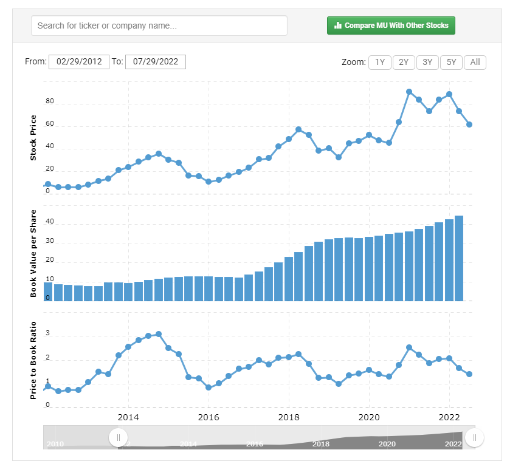Open Compare MU With Other Stocks
The height and width of the screenshot is (464, 507).
click(391, 26)
